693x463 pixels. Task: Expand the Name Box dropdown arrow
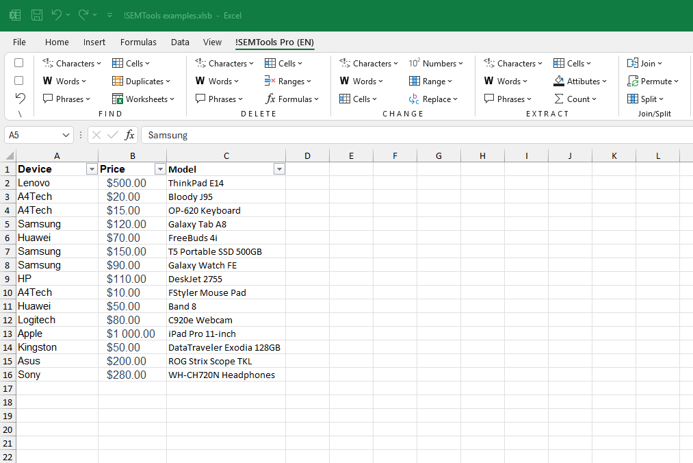[x=66, y=136]
